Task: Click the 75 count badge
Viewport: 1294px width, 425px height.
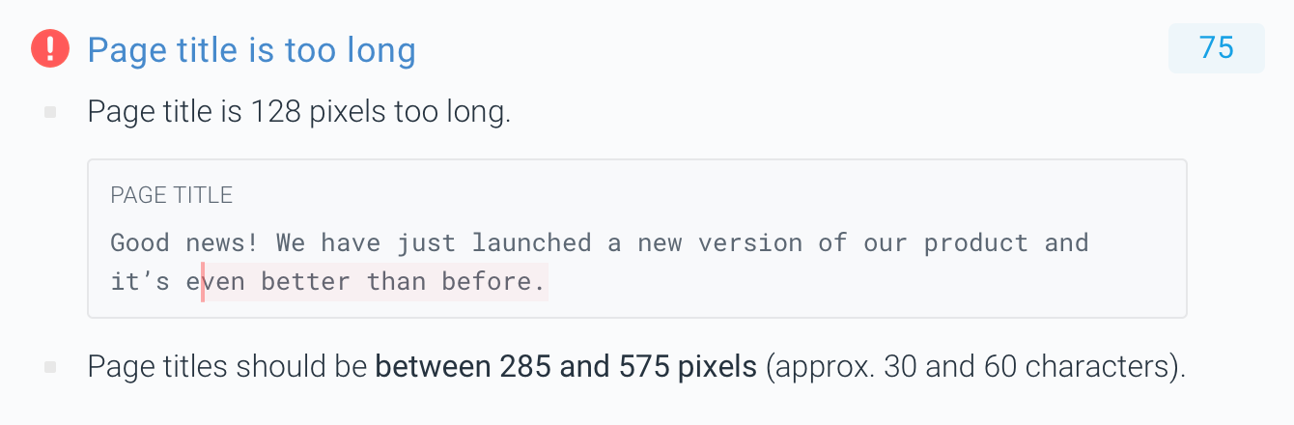Action: pyautogui.click(x=1217, y=48)
